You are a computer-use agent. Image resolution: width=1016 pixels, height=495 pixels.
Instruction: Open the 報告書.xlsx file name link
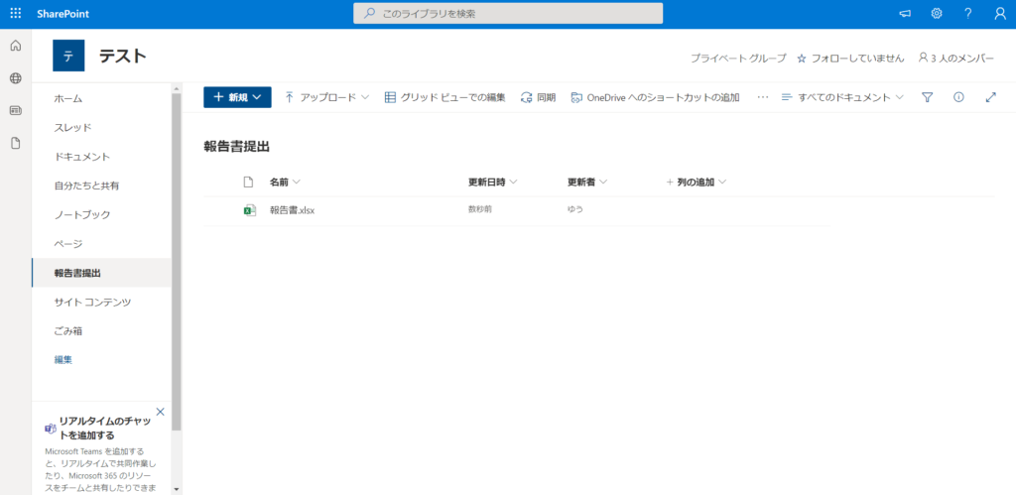click(x=293, y=210)
